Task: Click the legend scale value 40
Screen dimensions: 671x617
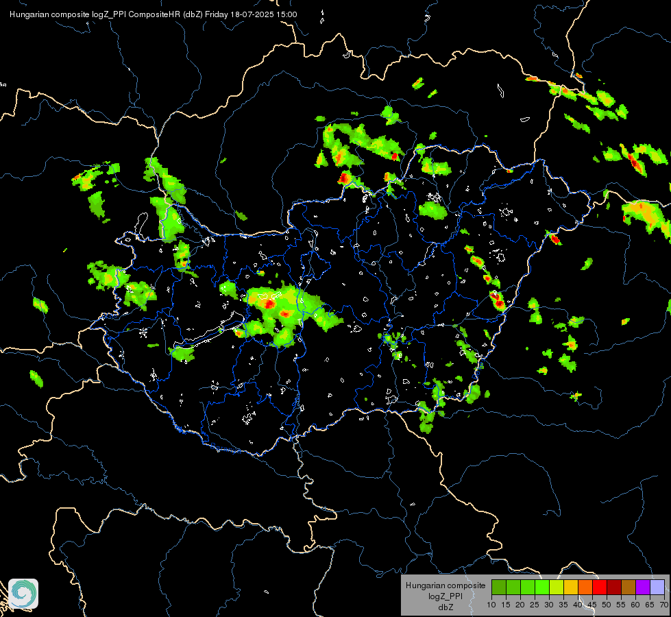Action: click(x=578, y=605)
